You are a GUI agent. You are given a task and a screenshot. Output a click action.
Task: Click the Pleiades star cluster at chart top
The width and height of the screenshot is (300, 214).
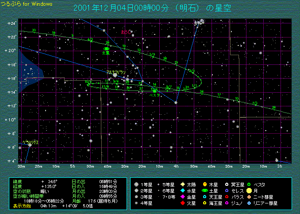click(200, 22)
